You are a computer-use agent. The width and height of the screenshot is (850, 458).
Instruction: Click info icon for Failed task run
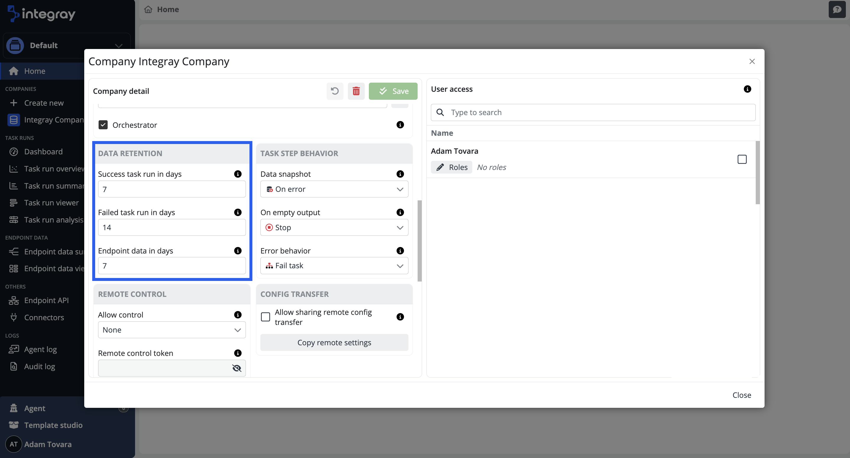tap(238, 212)
